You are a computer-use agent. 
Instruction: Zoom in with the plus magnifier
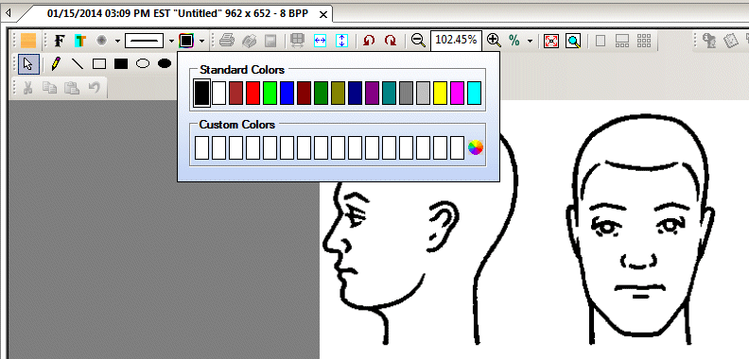494,41
